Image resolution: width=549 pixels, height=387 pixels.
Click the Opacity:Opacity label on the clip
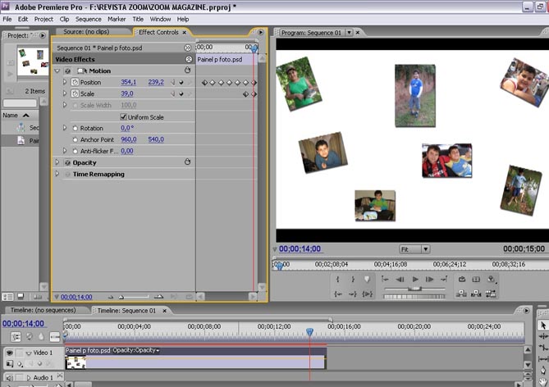[x=135, y=350]
